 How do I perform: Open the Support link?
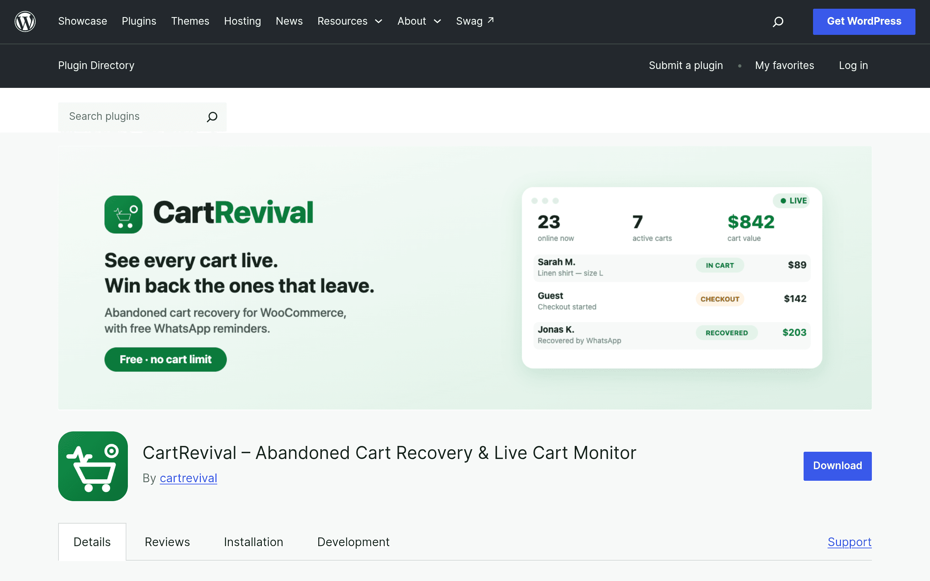(x=849, y=542)
